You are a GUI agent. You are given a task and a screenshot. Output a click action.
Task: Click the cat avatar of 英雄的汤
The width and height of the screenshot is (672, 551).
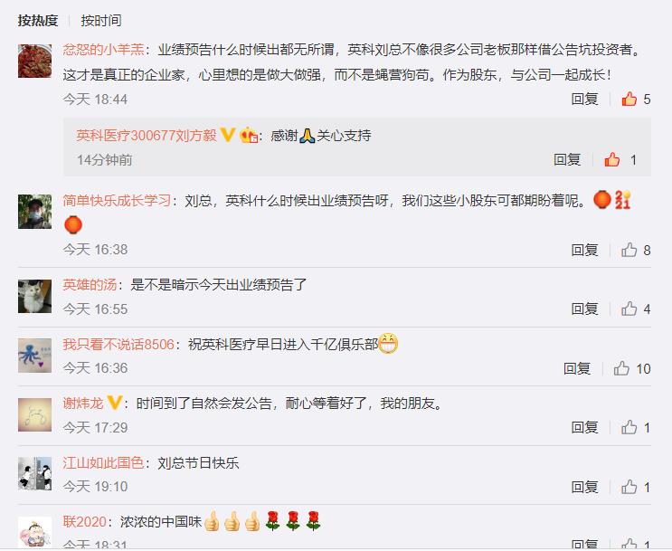click(x=34, y=296)
